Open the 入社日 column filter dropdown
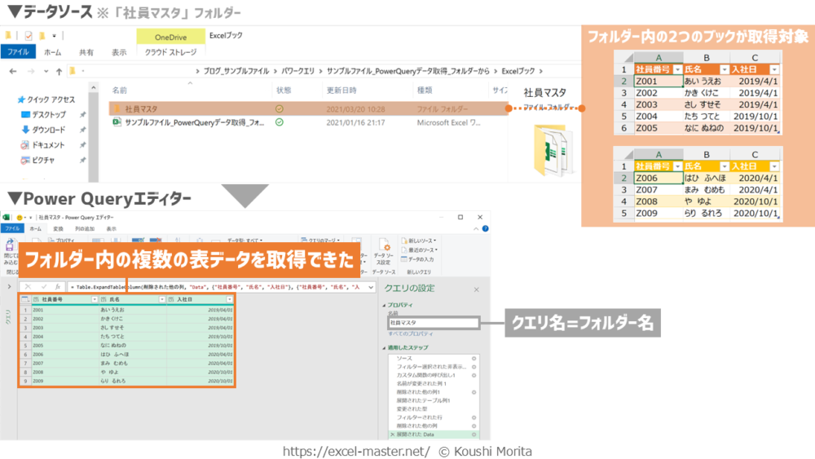The image size is (815, 459). [230, 300]
